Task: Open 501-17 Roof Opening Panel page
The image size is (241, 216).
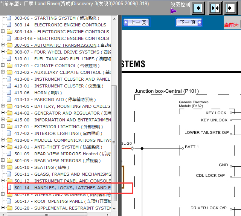Action: 63,201
